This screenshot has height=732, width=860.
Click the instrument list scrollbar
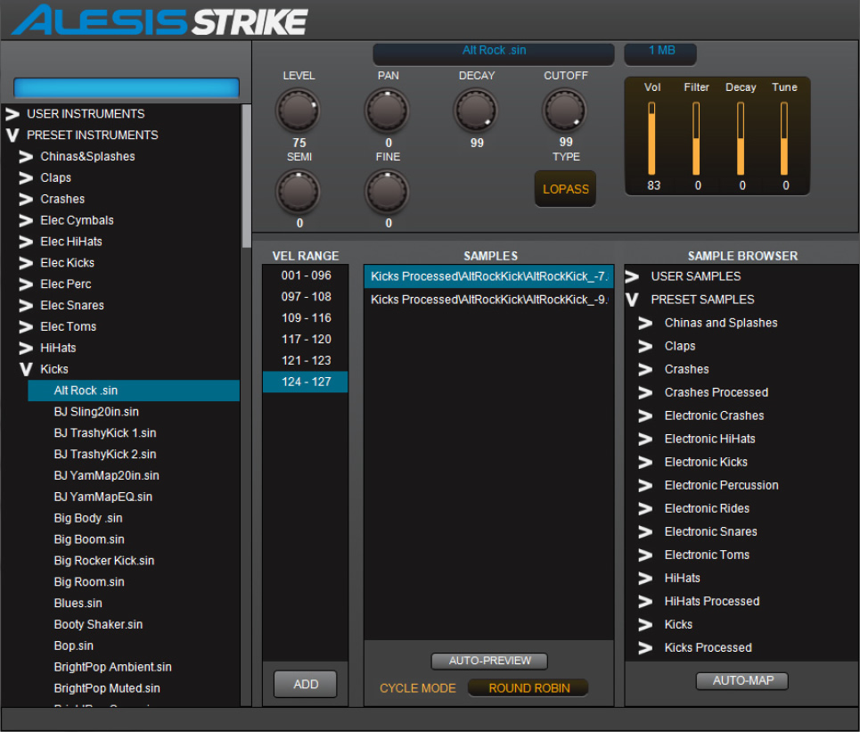click(x=246, y=176)
